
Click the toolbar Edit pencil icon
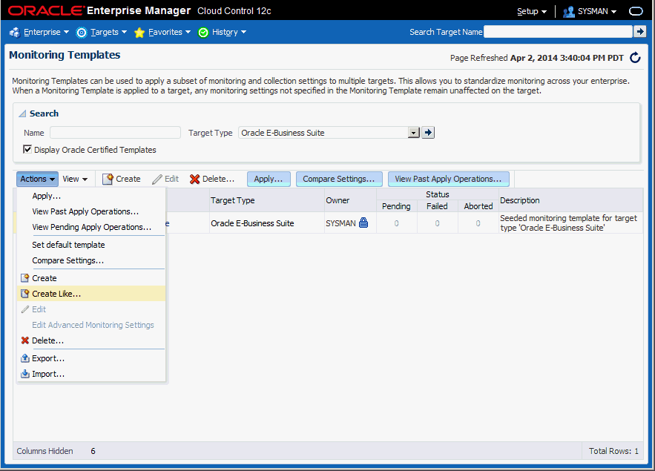157,179
